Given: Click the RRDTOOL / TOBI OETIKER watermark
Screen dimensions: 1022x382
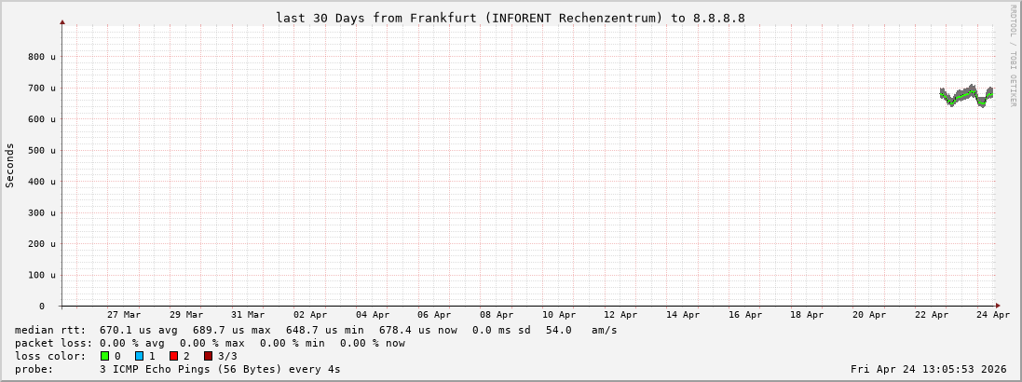Looking at the screenshot, I should 1013,56.
